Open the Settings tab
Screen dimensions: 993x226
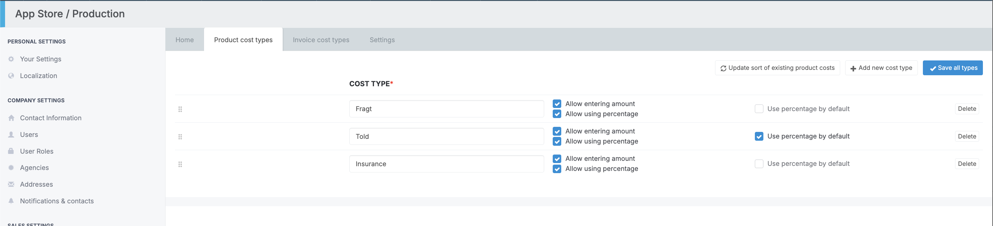click(382, 40)
